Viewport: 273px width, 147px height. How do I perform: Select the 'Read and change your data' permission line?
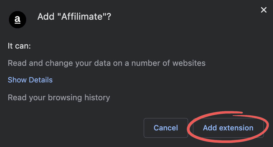[106, 63]
